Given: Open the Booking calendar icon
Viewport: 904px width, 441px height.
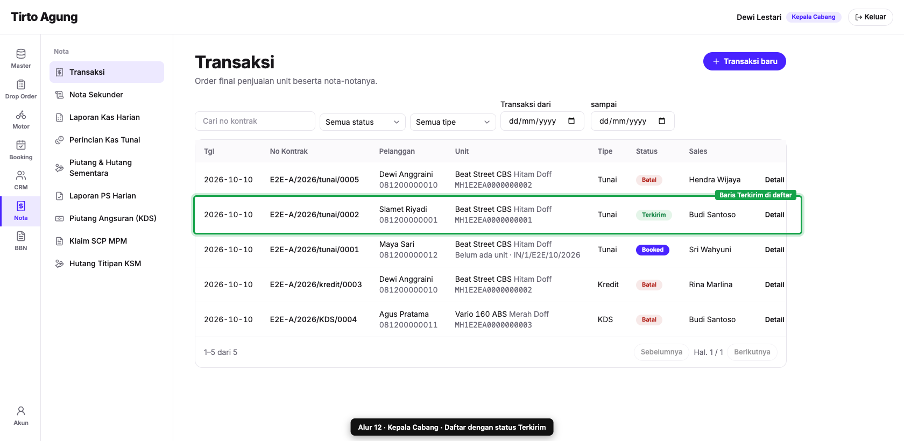Looking at the screenshot, I should (x=20, y=145).
